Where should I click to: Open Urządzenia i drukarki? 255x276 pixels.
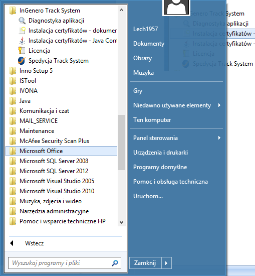point(160,153)
